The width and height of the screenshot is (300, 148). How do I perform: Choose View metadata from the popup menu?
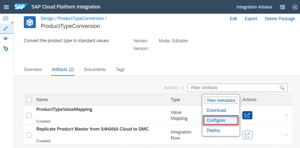[x=221, y=101]
